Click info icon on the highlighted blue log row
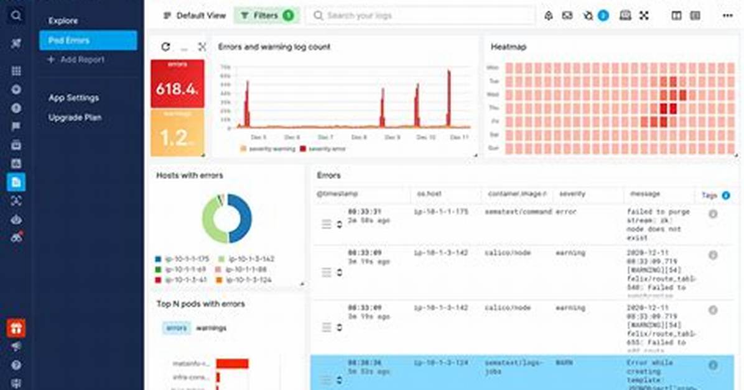Screen dimensions: 744x390 [713, 365]
